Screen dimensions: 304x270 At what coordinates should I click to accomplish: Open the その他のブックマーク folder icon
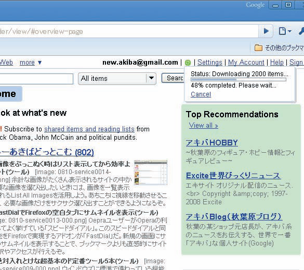(258, 47)
